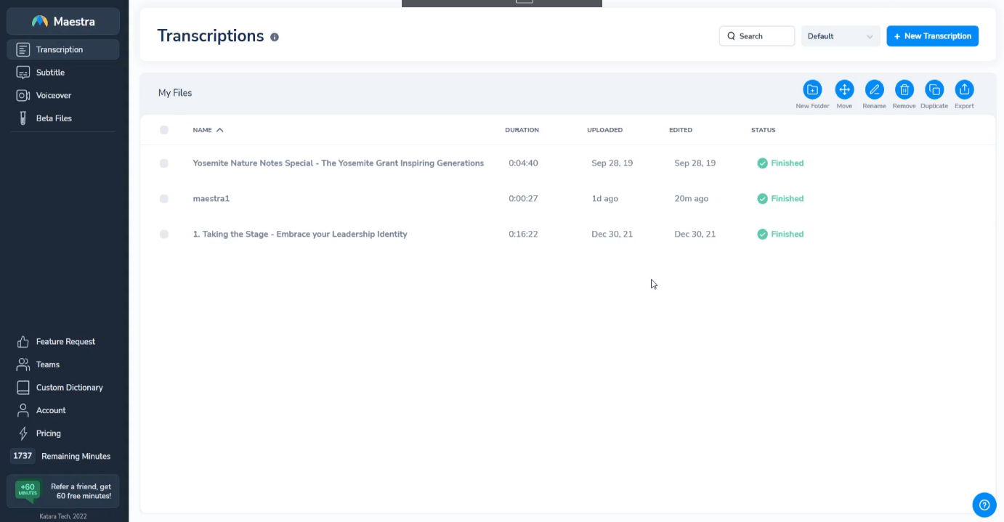Expand the Transcriptions info tooltip
The width and height of the screenshot is (1004, 522).
tap(275, 36)
